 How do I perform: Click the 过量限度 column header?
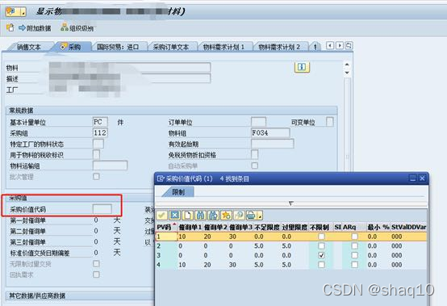point(295,227)
